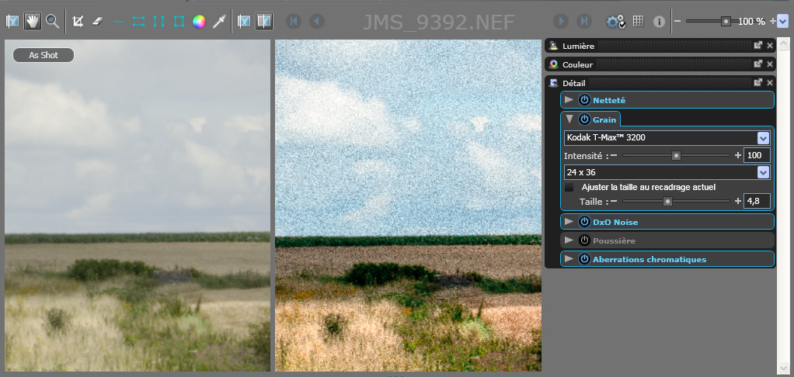The image size is (794, 377).
Task: Expand the Netteté section
Action: click(x=569, y=99)
